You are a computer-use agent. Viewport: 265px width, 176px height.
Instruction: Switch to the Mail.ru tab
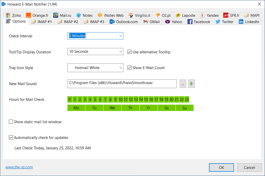[x=62, y=15]
